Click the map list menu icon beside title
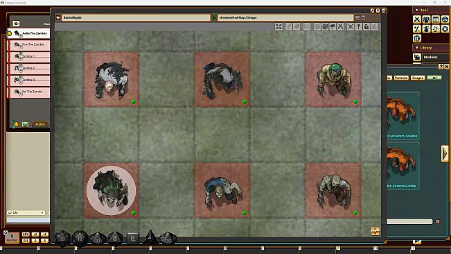Screen dimensions: 451x254 pos(357,18)
